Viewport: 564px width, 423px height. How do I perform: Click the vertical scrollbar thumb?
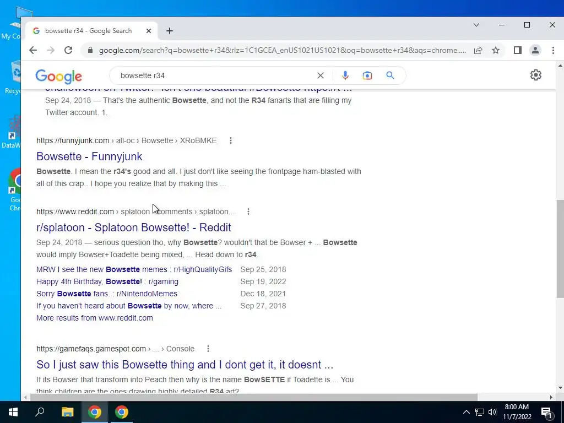560,249
